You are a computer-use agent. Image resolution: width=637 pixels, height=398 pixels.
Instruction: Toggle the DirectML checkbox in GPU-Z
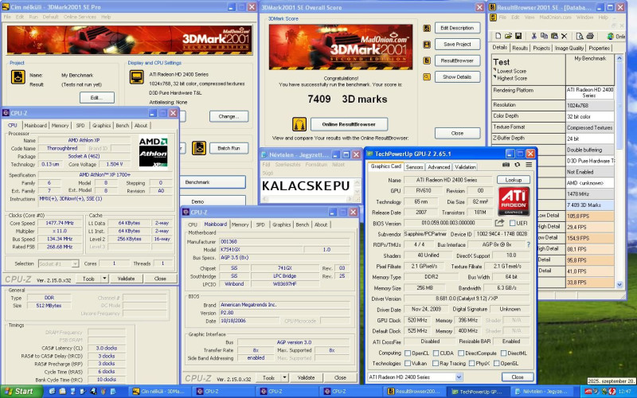503,353
